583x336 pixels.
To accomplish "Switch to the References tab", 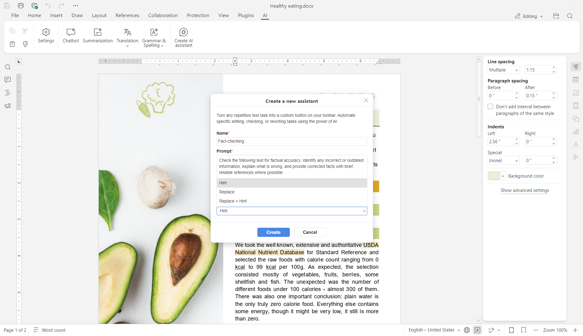I will coord(127,15).
